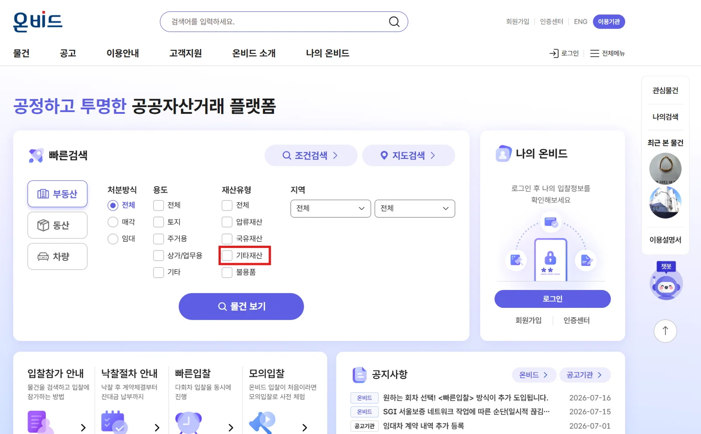Check the 토지 checkbox

click(159, 222)
